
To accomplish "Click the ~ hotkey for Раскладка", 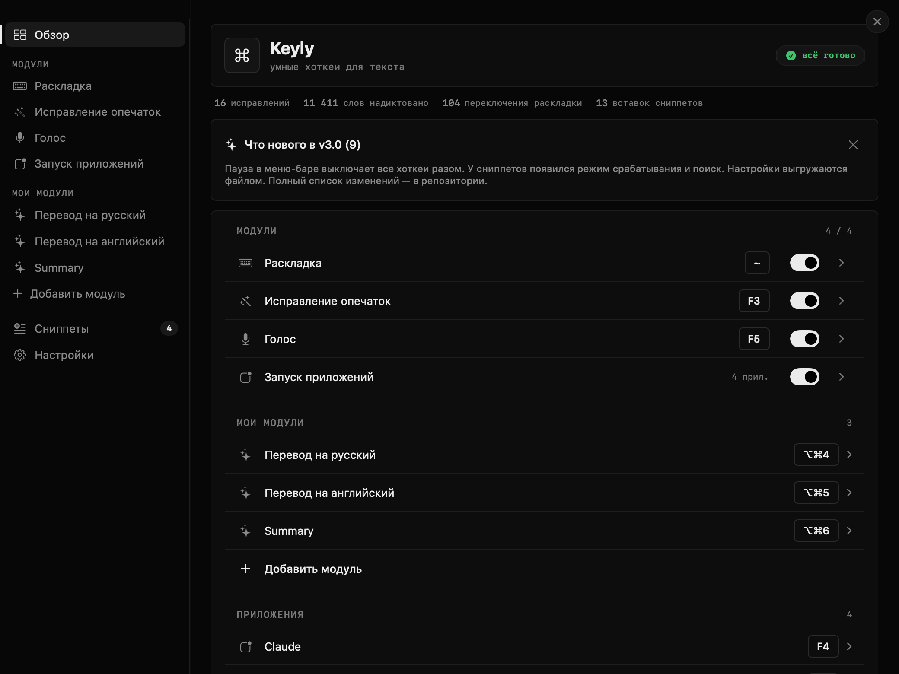I will (757, 263).
